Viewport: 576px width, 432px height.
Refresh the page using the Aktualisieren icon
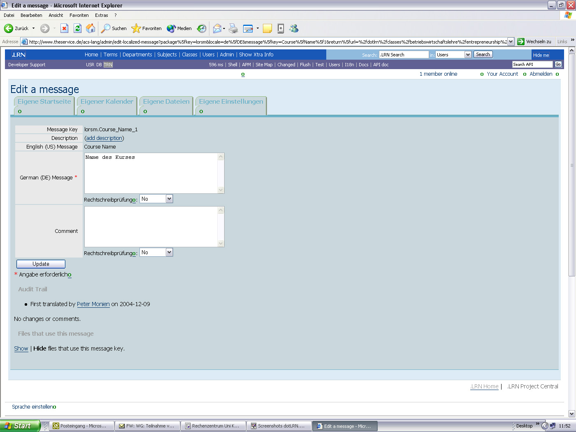point(78,28)
